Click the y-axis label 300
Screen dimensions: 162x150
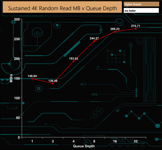(x=17, y=19)
